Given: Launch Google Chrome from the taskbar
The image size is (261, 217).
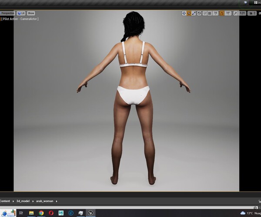Looking at the screenshot, I should pyautogui.click(x=41, y=213).
